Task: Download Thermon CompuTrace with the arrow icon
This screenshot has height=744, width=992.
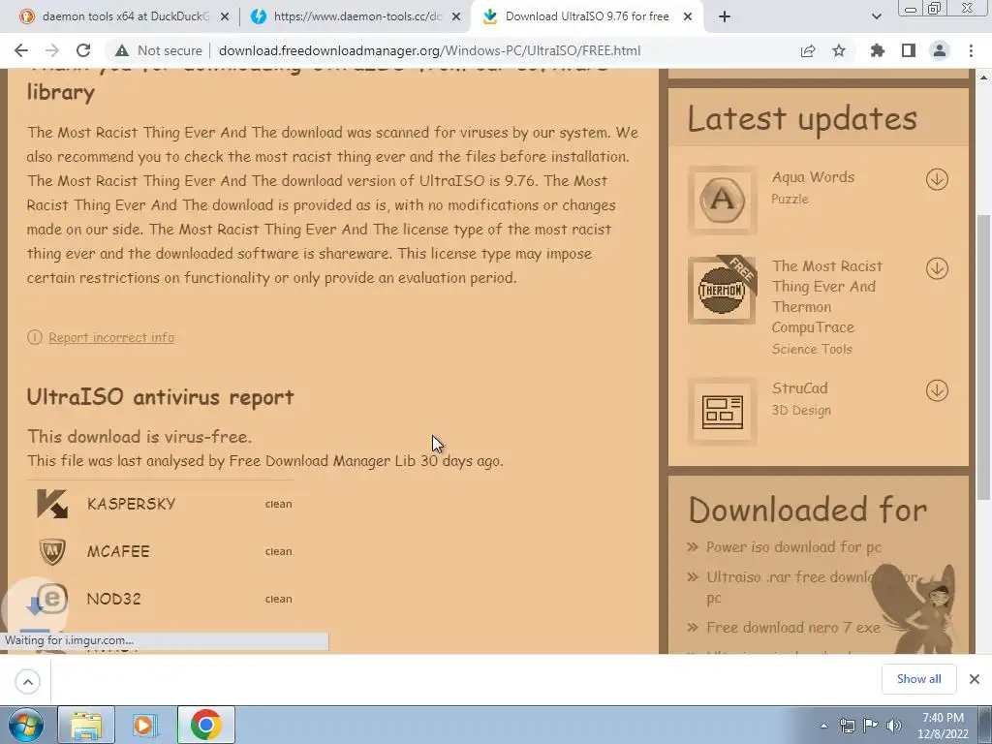Action: tap(937, 269)
